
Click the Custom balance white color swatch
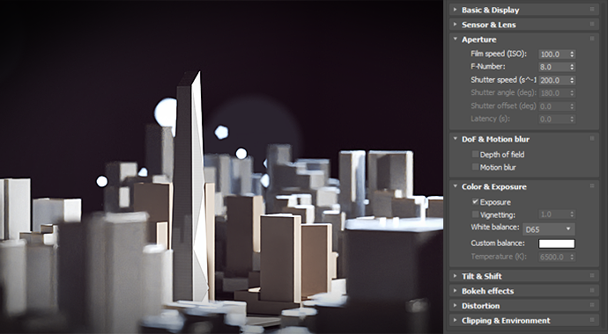[556, 243]
